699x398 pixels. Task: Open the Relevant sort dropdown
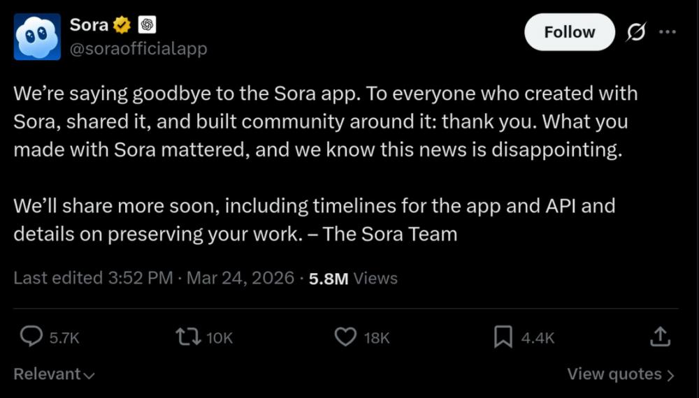point(54,374)
